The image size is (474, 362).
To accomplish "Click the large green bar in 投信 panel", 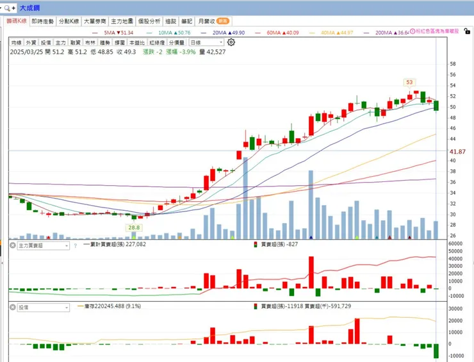I will (436, 351).
